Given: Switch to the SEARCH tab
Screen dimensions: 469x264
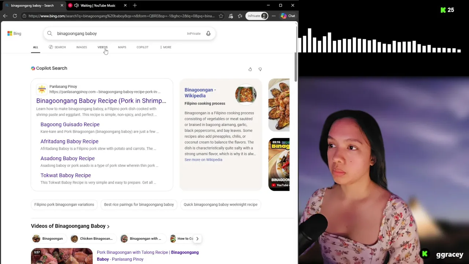Looking at the screenshot, I should pos(57,47).
